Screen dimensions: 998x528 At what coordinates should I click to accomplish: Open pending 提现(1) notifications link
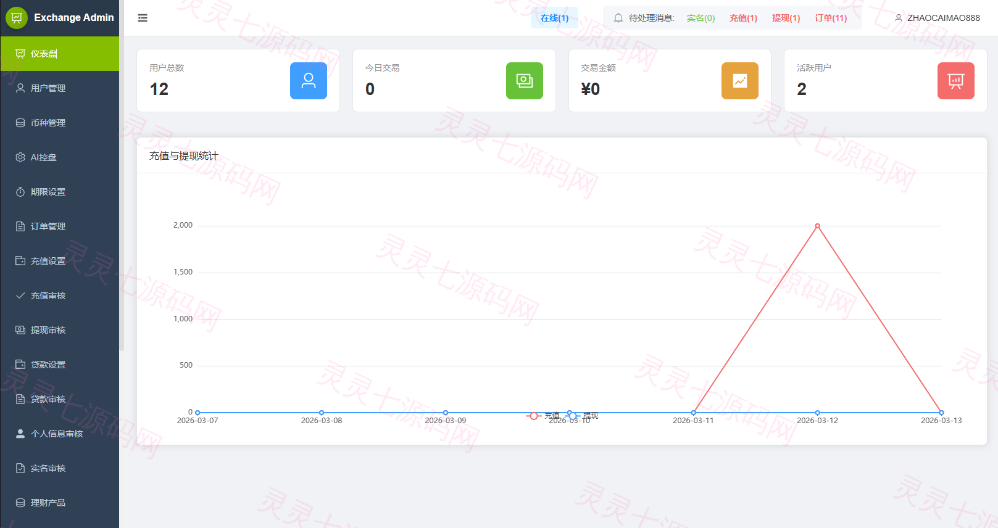pyautogui.click(x=786, y=18)
